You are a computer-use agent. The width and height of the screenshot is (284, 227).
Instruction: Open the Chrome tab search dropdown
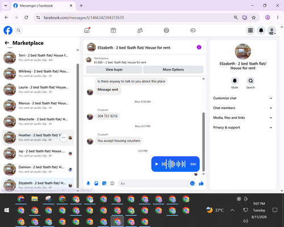(6, 6)
